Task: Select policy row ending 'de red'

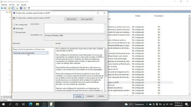Action: (x=140, y=85)
